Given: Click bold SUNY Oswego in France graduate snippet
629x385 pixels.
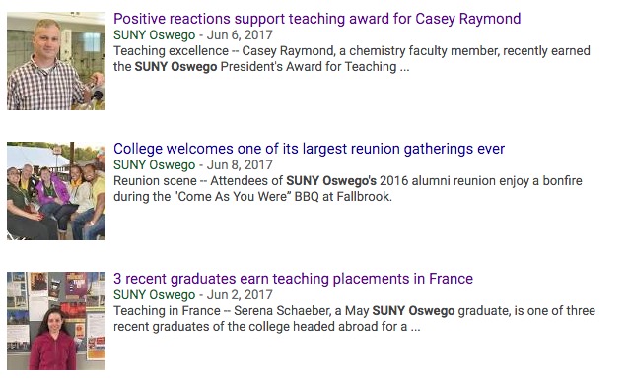Looking at the screenshot, I should (414, 311).
